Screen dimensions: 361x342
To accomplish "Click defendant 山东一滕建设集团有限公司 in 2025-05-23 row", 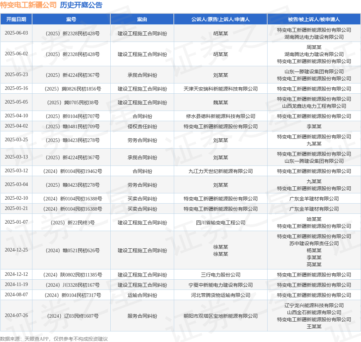I will click(x=314, y=71).
